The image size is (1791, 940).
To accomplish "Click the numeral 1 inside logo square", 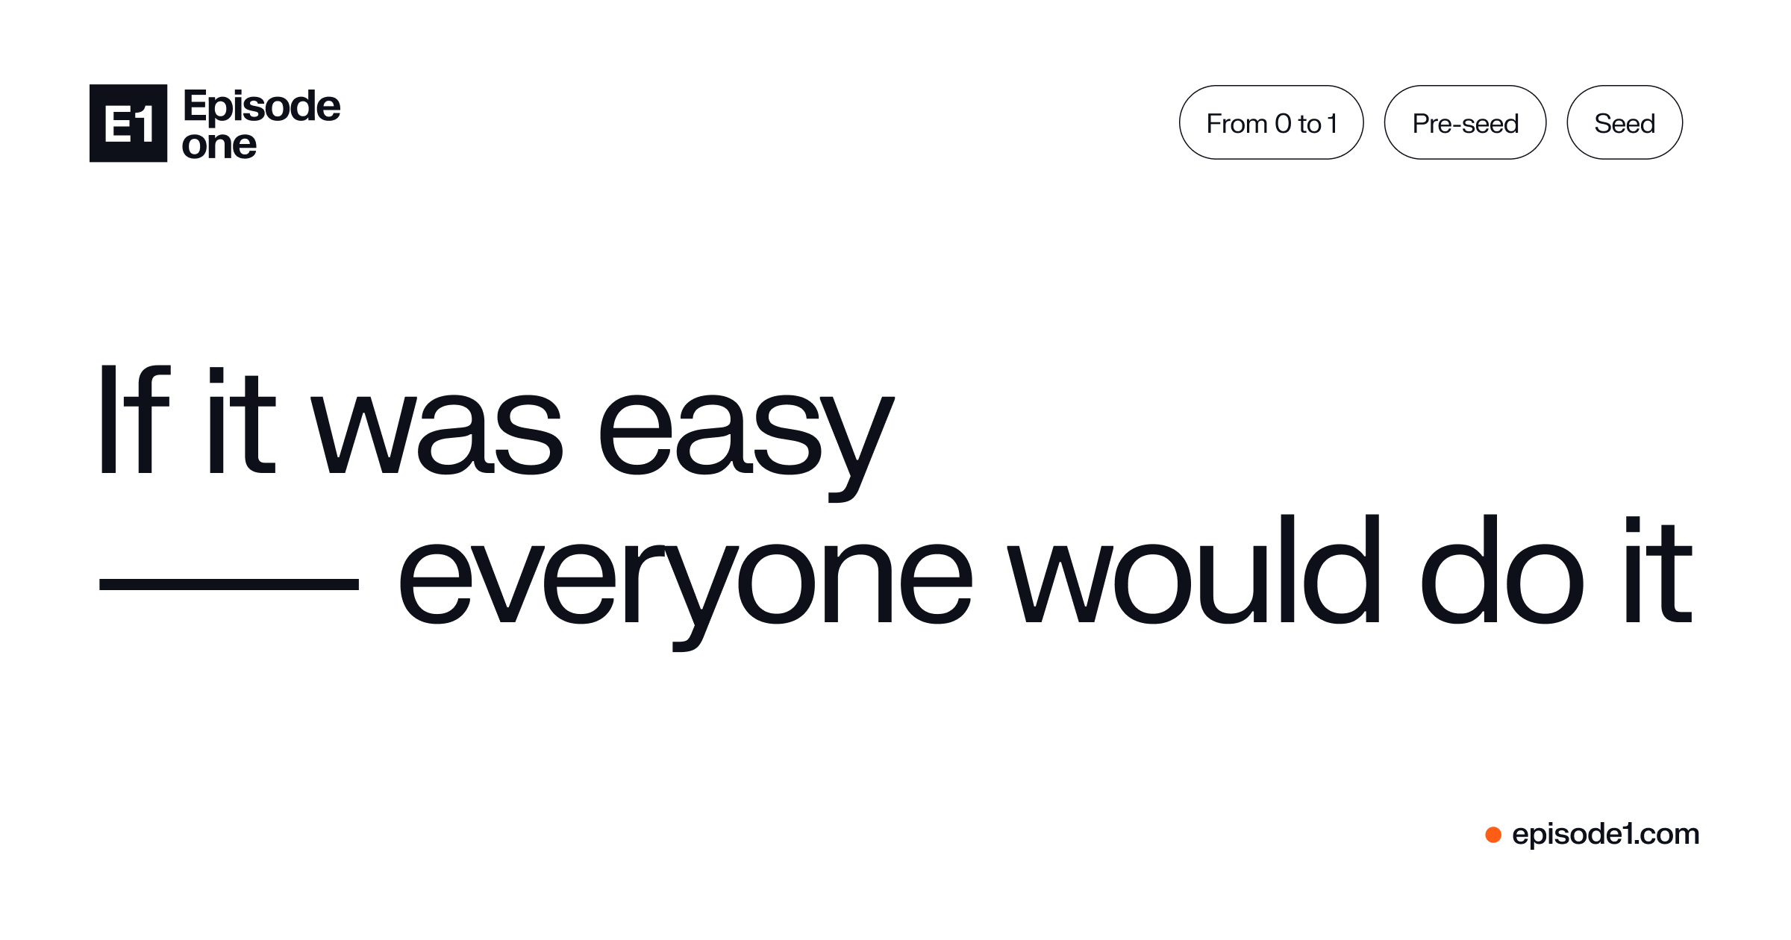I will click(145, 124).
